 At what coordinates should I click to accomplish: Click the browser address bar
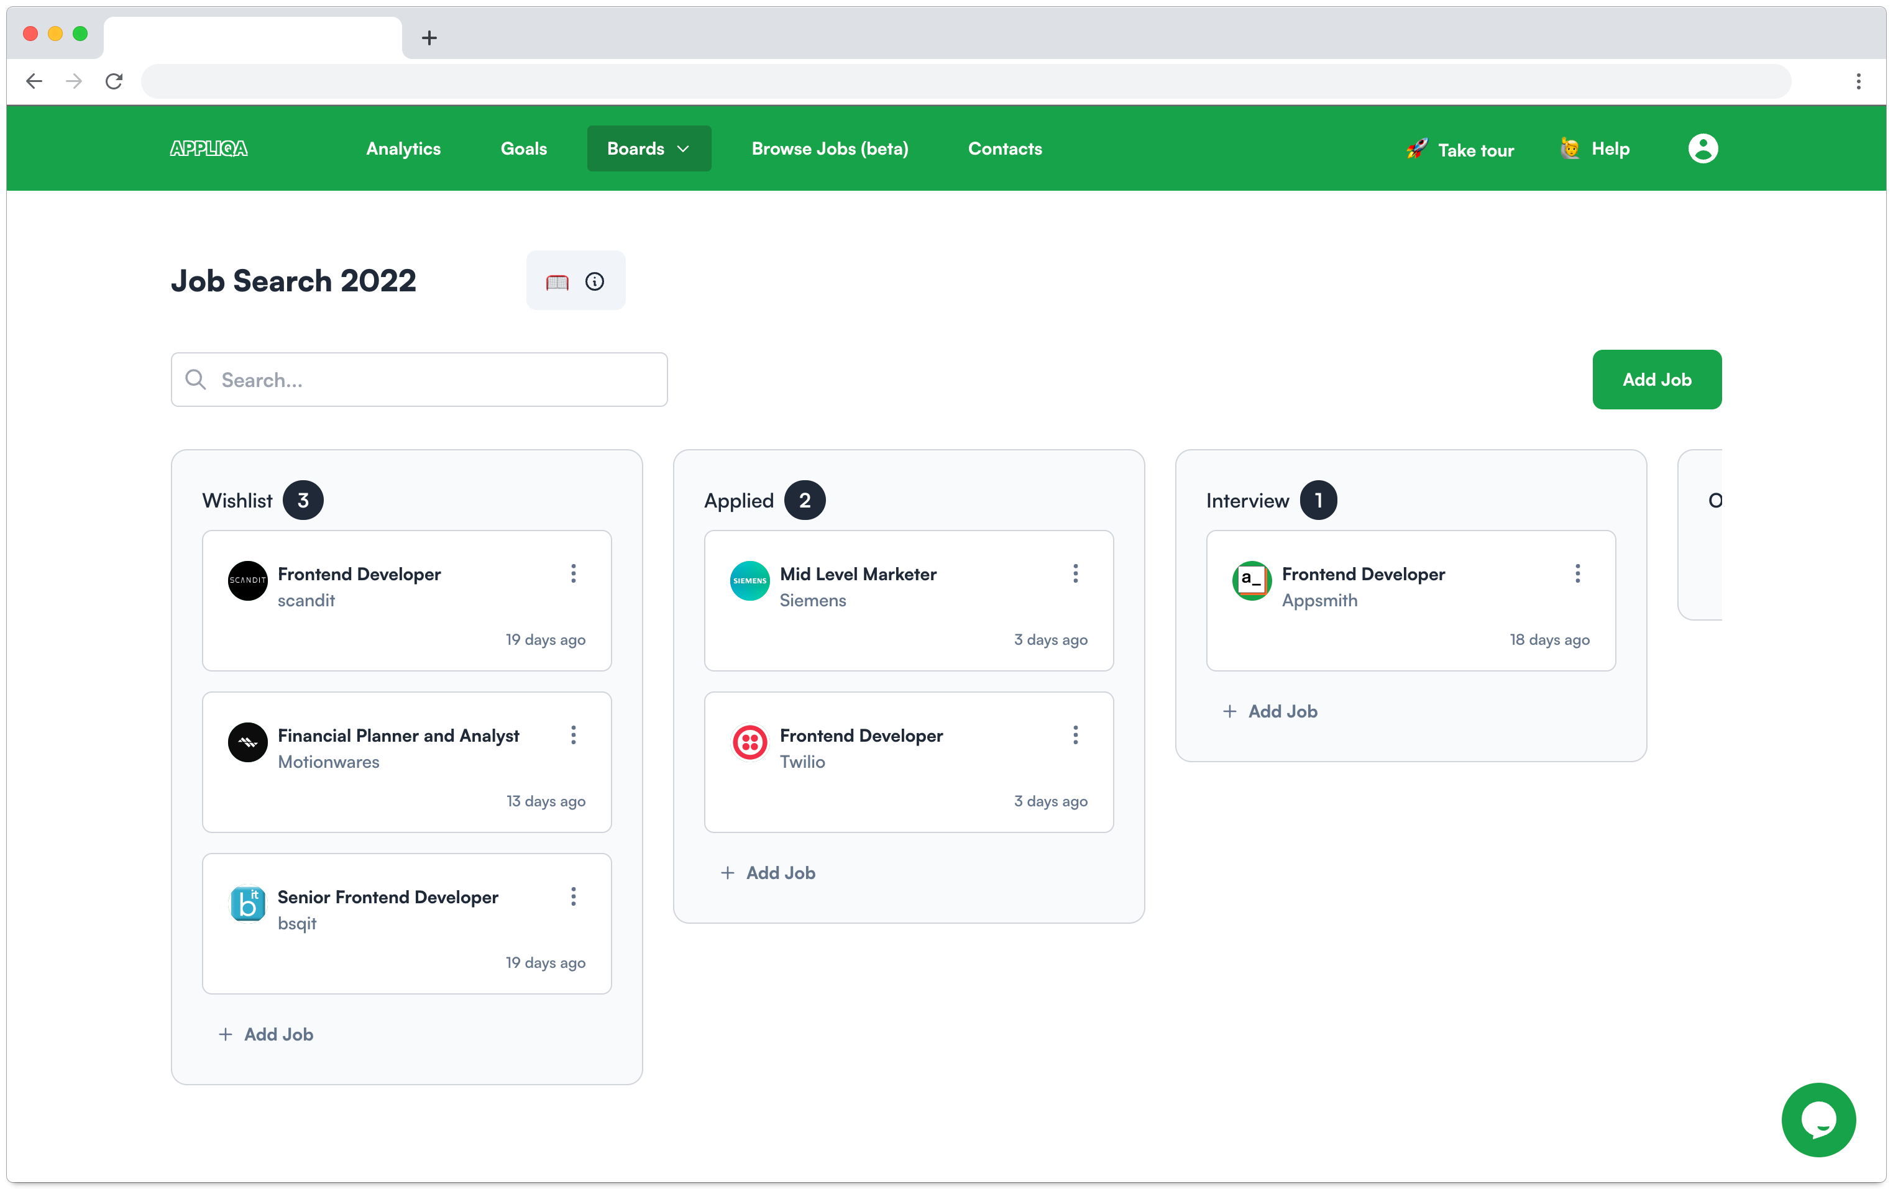click(x=965, y=81)
